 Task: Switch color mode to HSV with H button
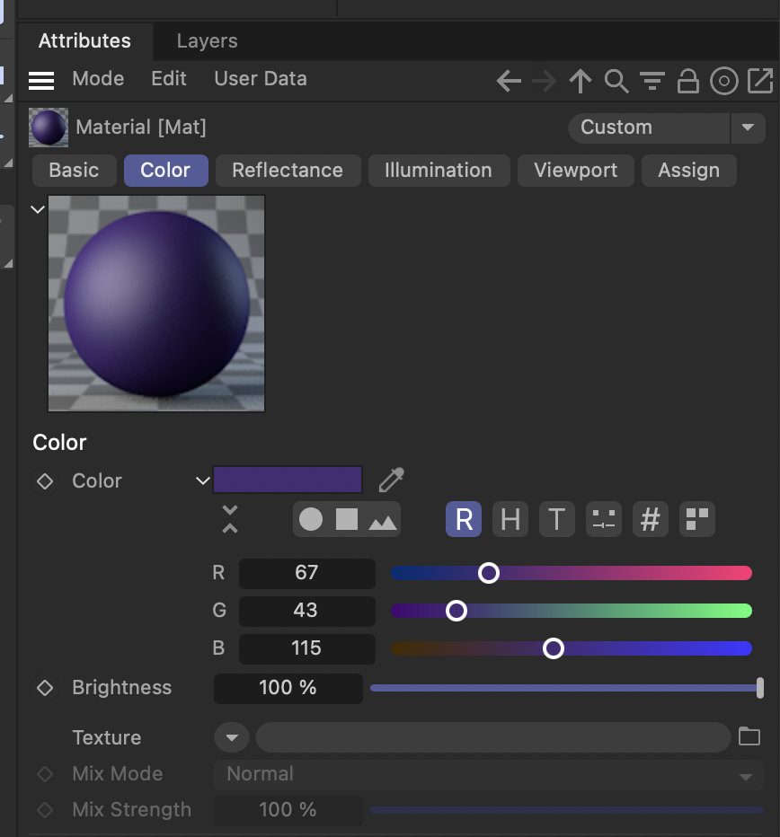[x=510, y=519]
